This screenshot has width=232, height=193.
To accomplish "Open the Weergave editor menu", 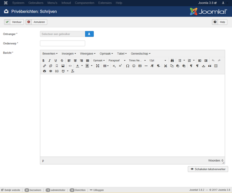I will (x=88, y=53).
